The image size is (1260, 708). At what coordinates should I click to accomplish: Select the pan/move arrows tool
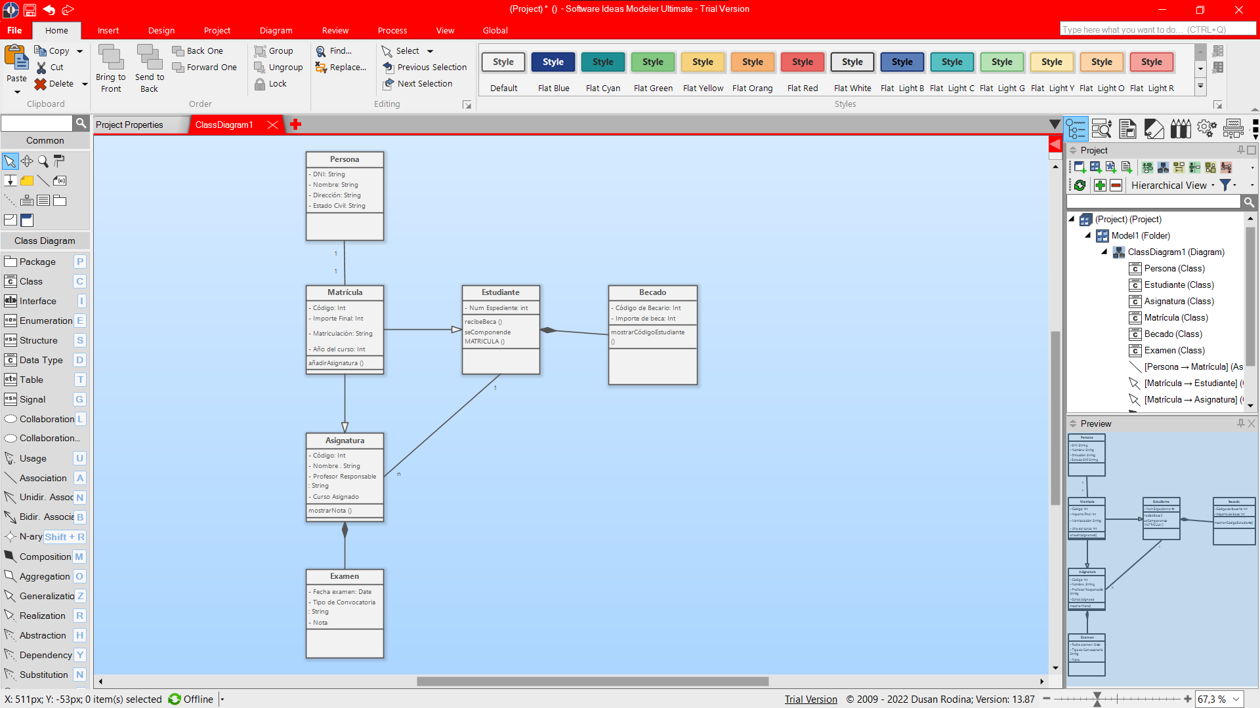(27, 161)
